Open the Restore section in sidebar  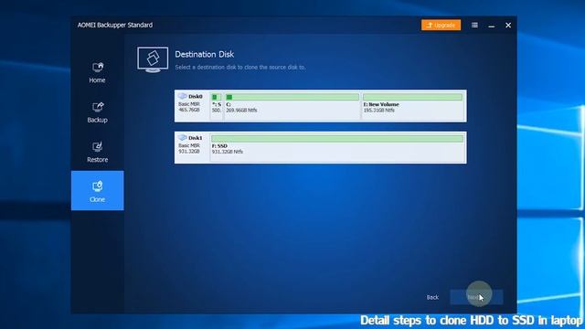point(97,152)
